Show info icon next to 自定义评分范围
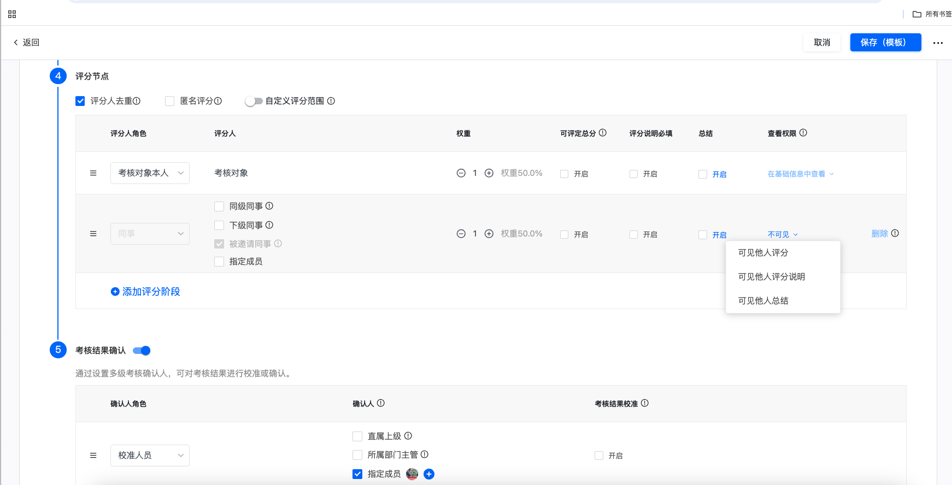Screen dimensions: 952x485 point(331,101)
